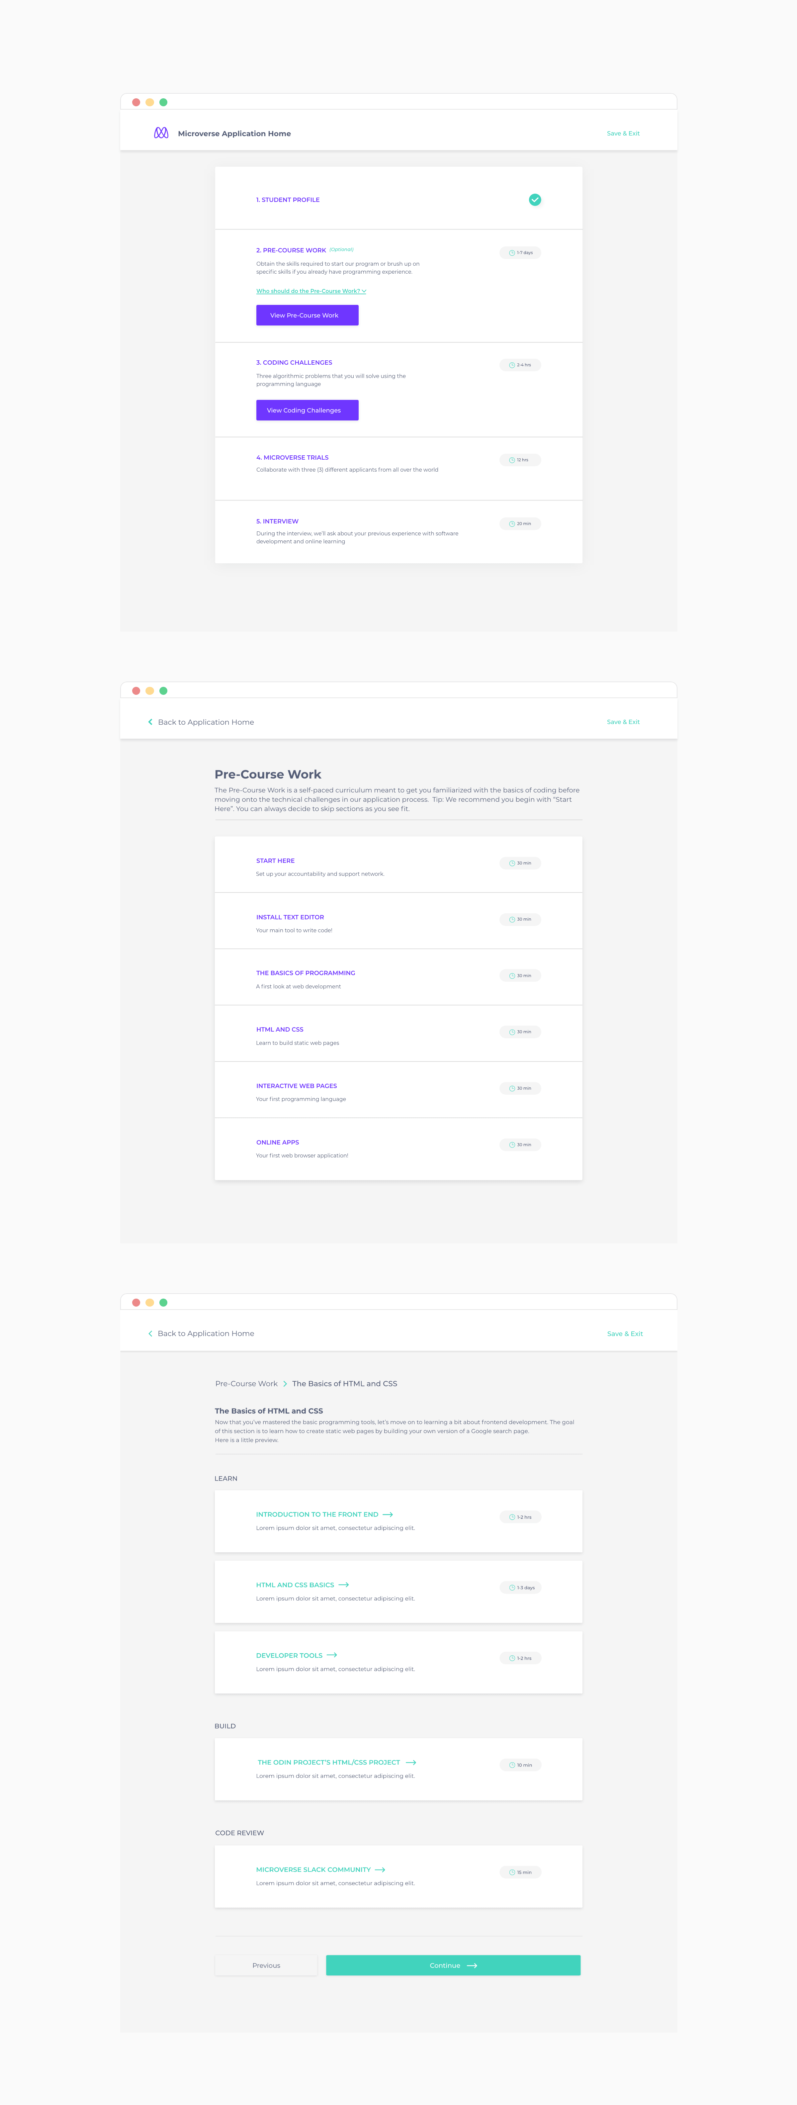Open the INSTALL TEXT EDITOR section
797x2105 pixels.
pos(290,917)
